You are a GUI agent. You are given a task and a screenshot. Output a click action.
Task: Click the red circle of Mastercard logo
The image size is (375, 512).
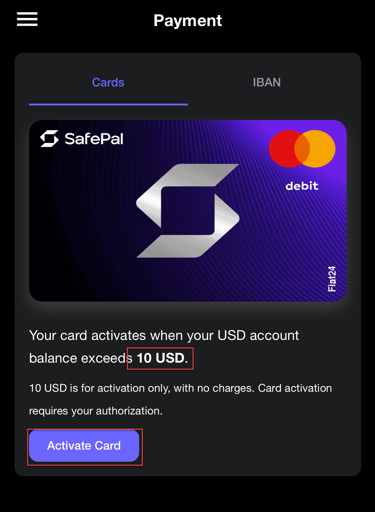[x=284, y=149]
